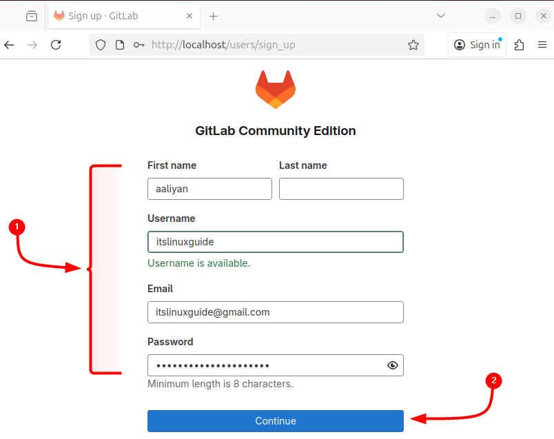The width and height of the screenshot is (554, 439).
Task: Focus the Last name input field
Action: tap(341, 188)
